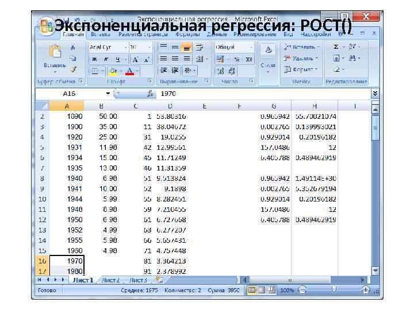Click the AutoSum sigma icon

click(x=336, y=47)
